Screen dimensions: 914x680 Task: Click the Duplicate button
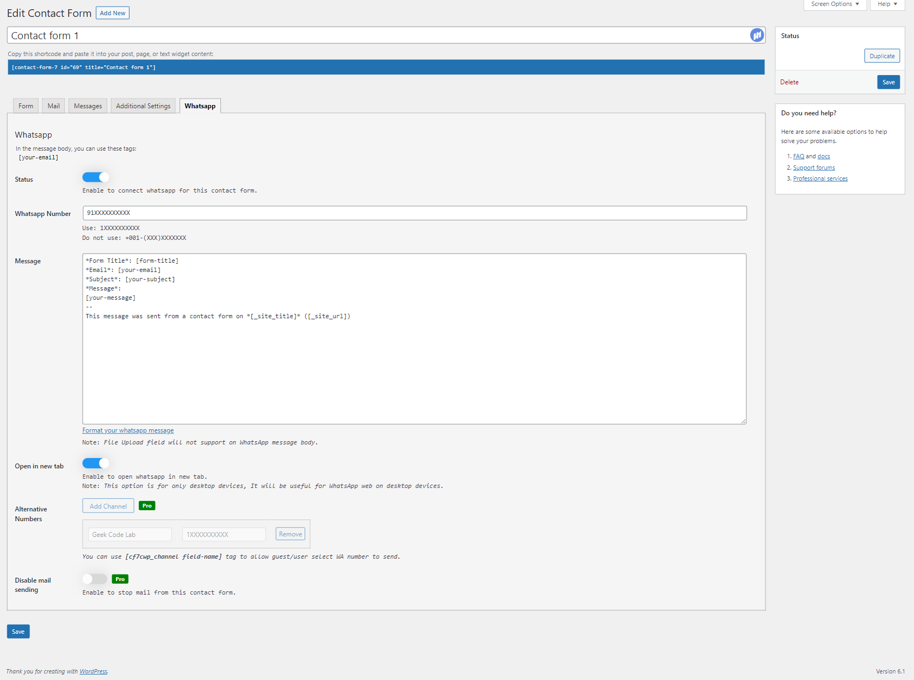(882, 56)
